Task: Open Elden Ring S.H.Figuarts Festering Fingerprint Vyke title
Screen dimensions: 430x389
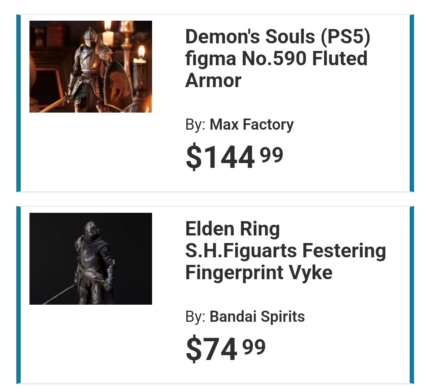Action: pos(285,251)
